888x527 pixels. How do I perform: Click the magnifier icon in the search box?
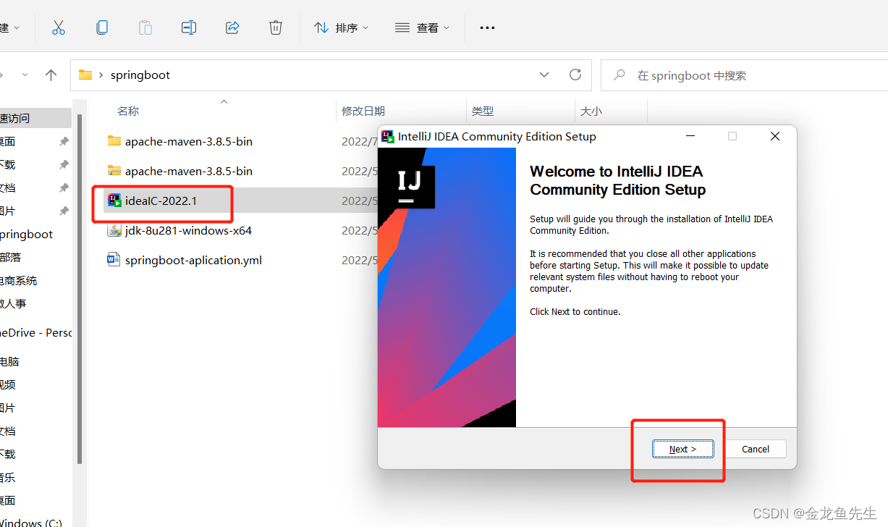pos(619,75)
